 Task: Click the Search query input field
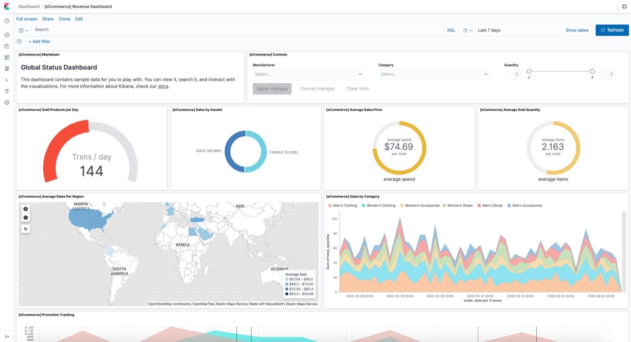pyautogui.click(x=238, y=30)
